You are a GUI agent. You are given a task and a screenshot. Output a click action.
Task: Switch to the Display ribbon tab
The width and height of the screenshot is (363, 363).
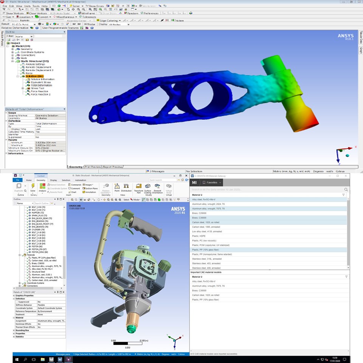[54, 180]
